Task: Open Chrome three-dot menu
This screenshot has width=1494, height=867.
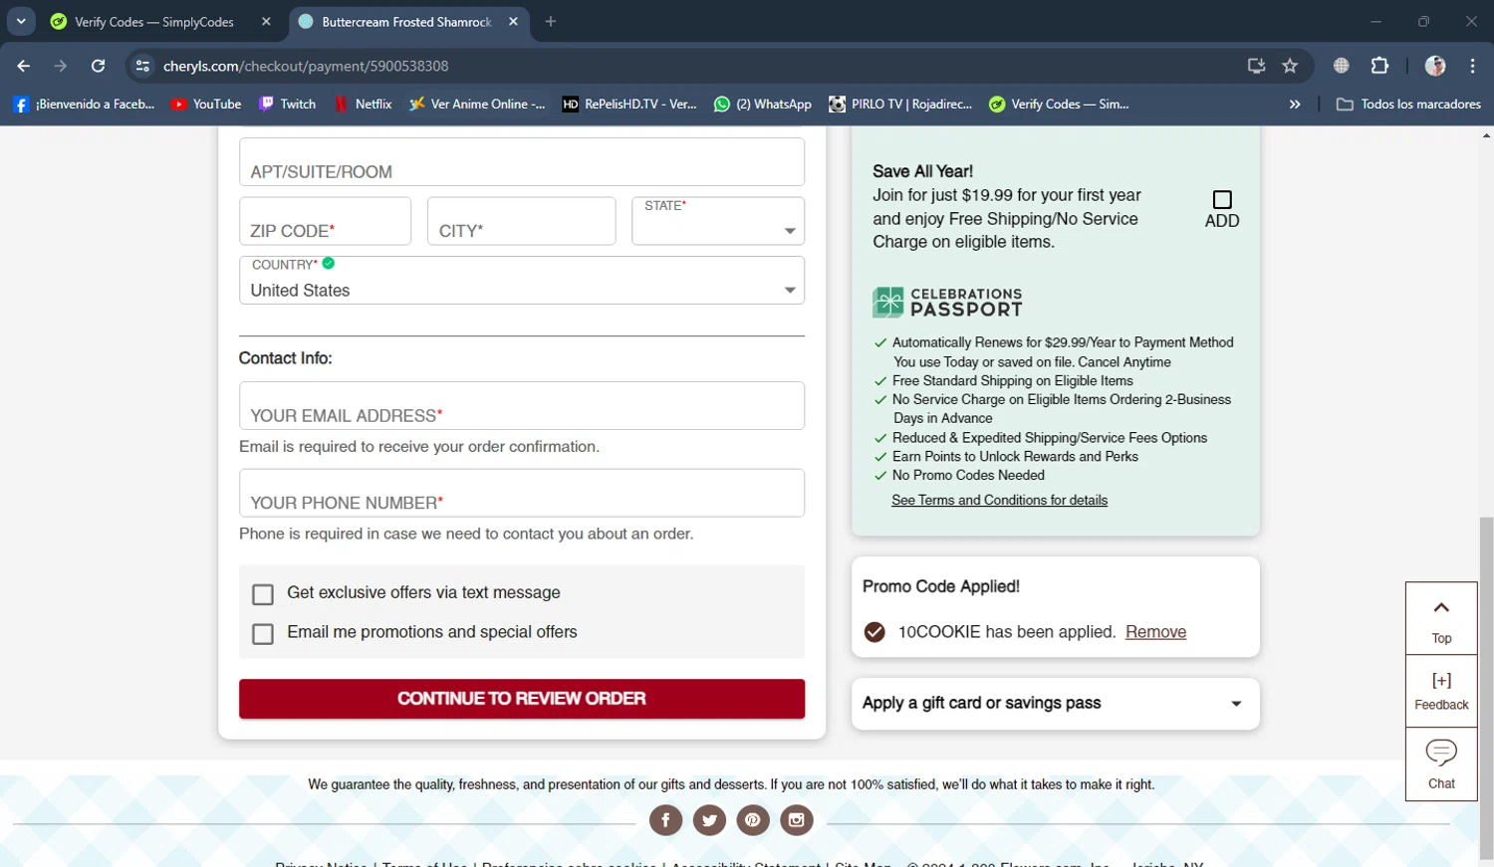Action: [x=1472, y=66]
